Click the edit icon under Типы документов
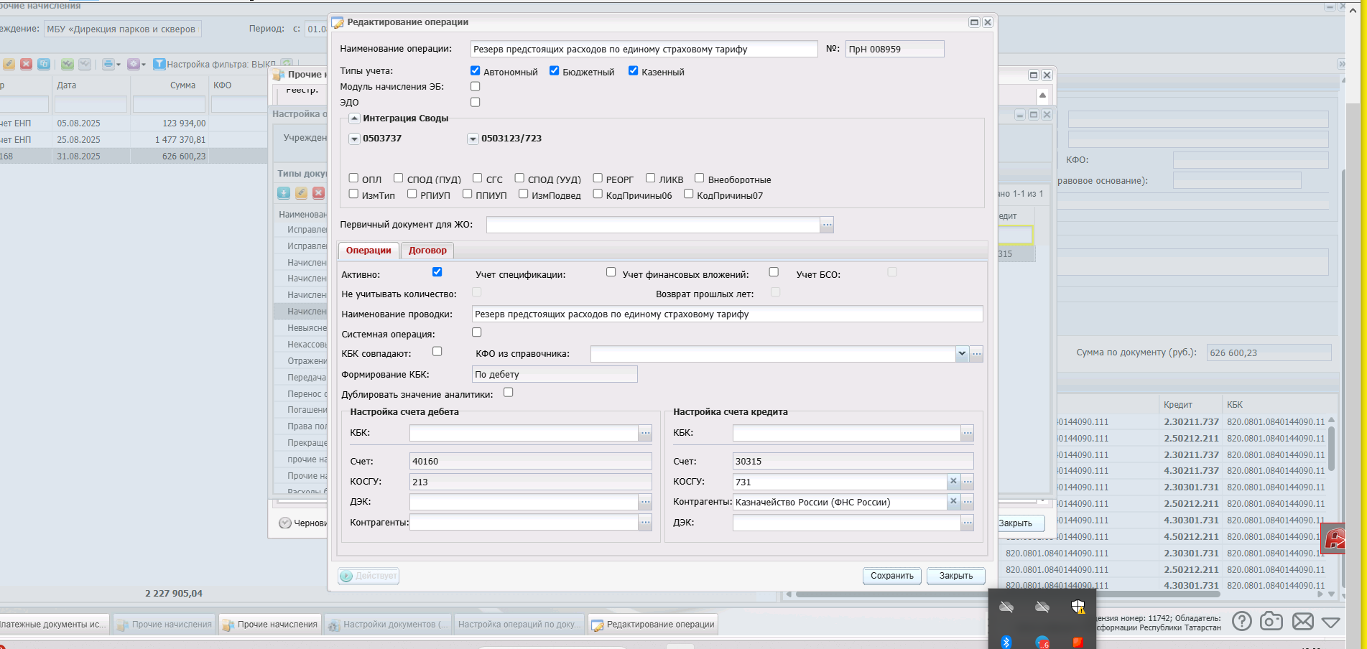This screenshot has height=649, width=1367. (x=301, y=192)
